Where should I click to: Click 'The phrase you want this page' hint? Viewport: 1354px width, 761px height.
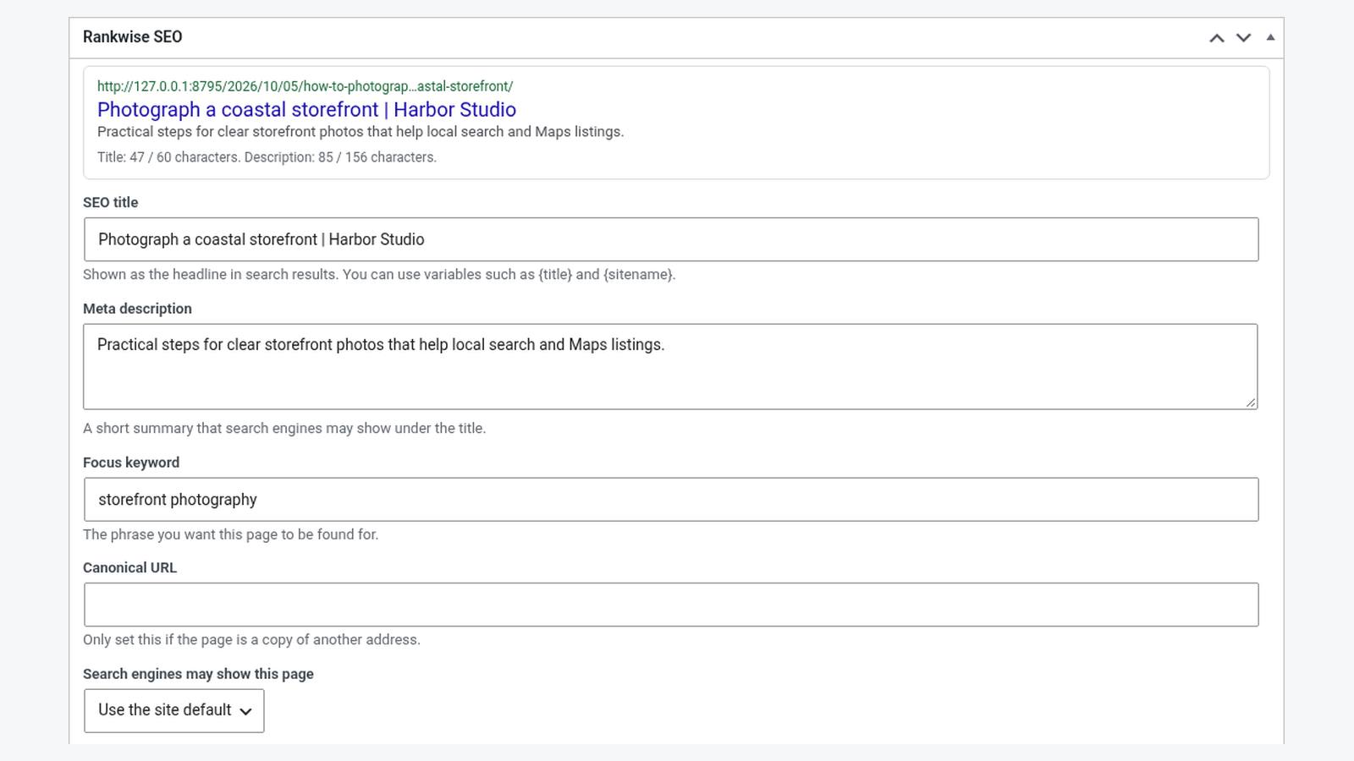coord(231,534)
